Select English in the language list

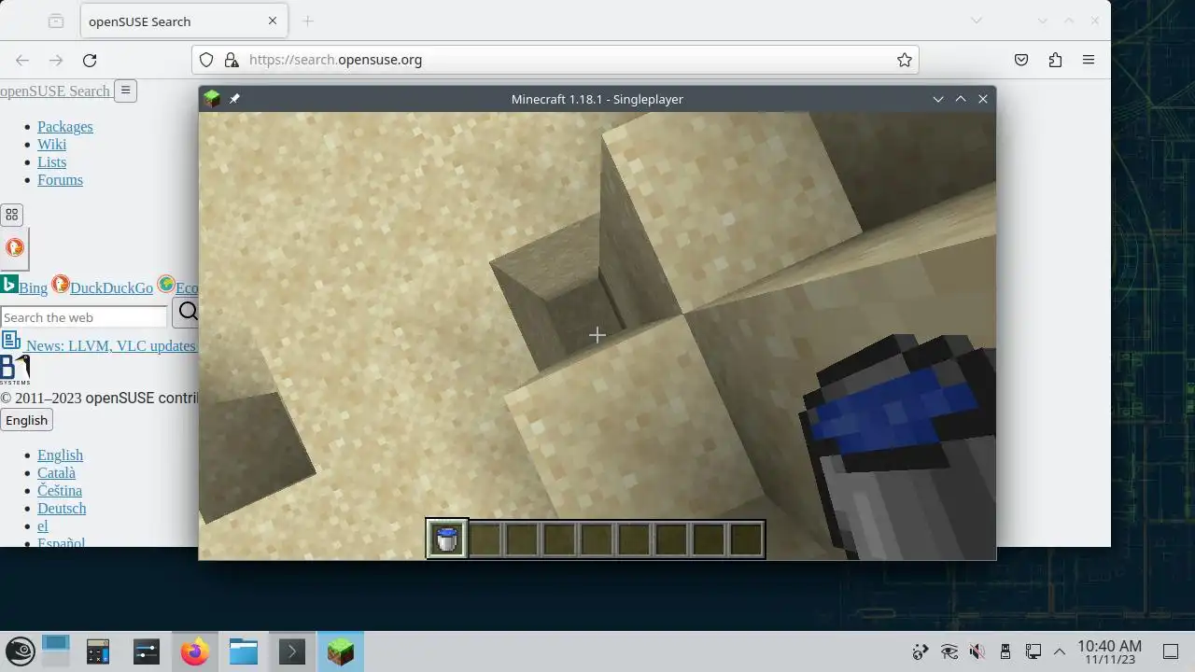60,455
